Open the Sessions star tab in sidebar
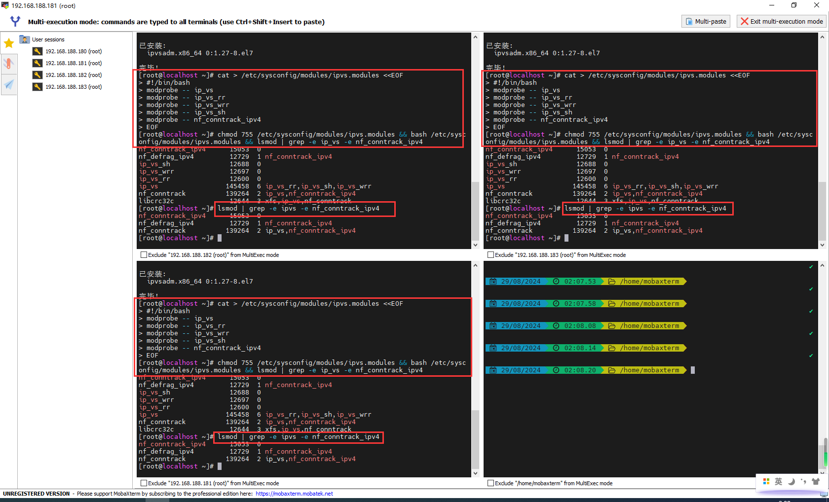The width and height of the screenshot is (829, 502). [9, 43]
